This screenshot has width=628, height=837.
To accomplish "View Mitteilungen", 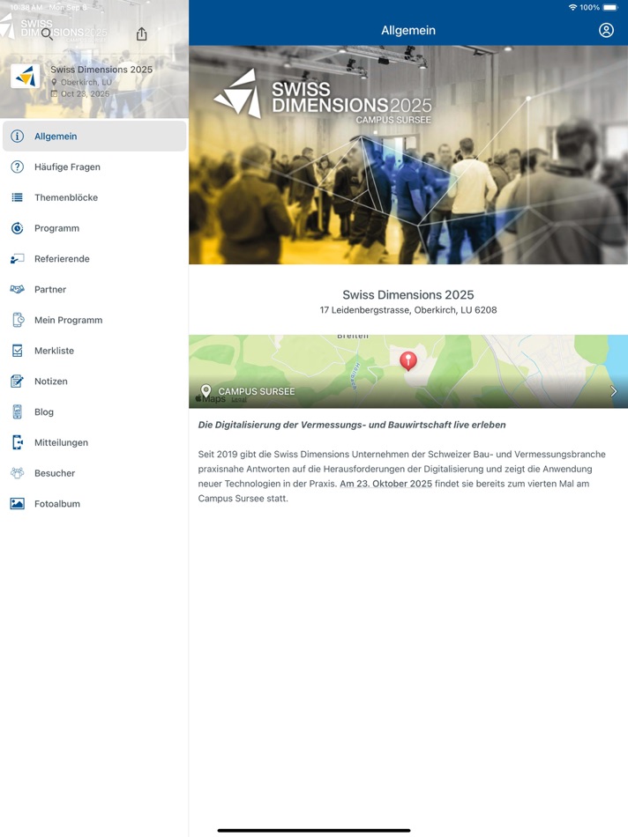I will (94, 442).
